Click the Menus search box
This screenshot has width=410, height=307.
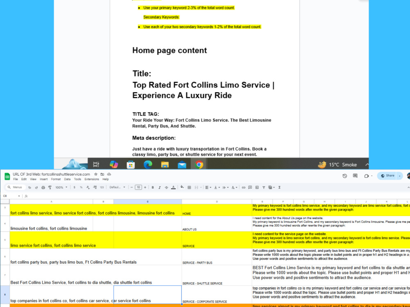(16, 187)
